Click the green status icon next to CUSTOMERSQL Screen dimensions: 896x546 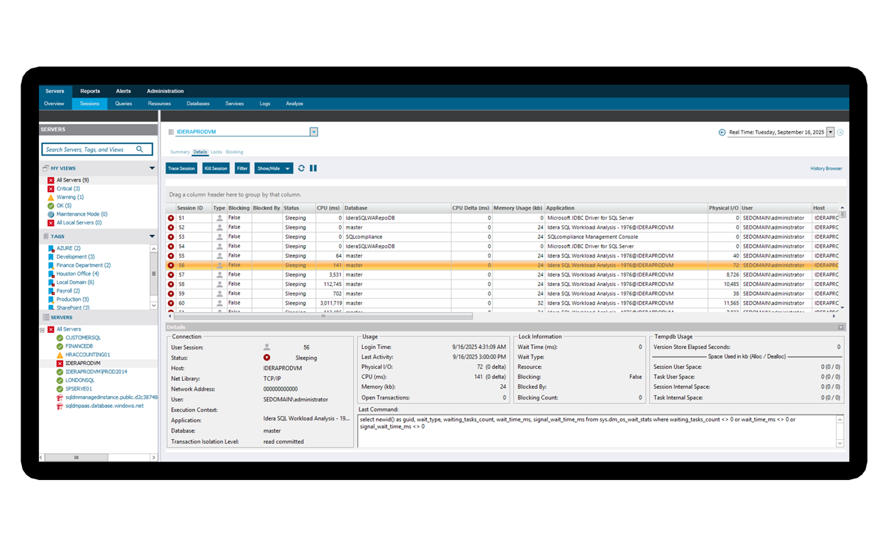coord(60,337)
